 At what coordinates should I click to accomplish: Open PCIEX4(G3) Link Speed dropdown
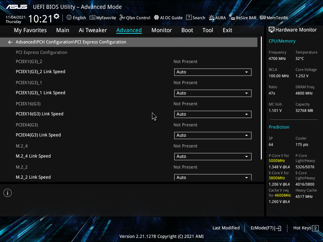213,135
